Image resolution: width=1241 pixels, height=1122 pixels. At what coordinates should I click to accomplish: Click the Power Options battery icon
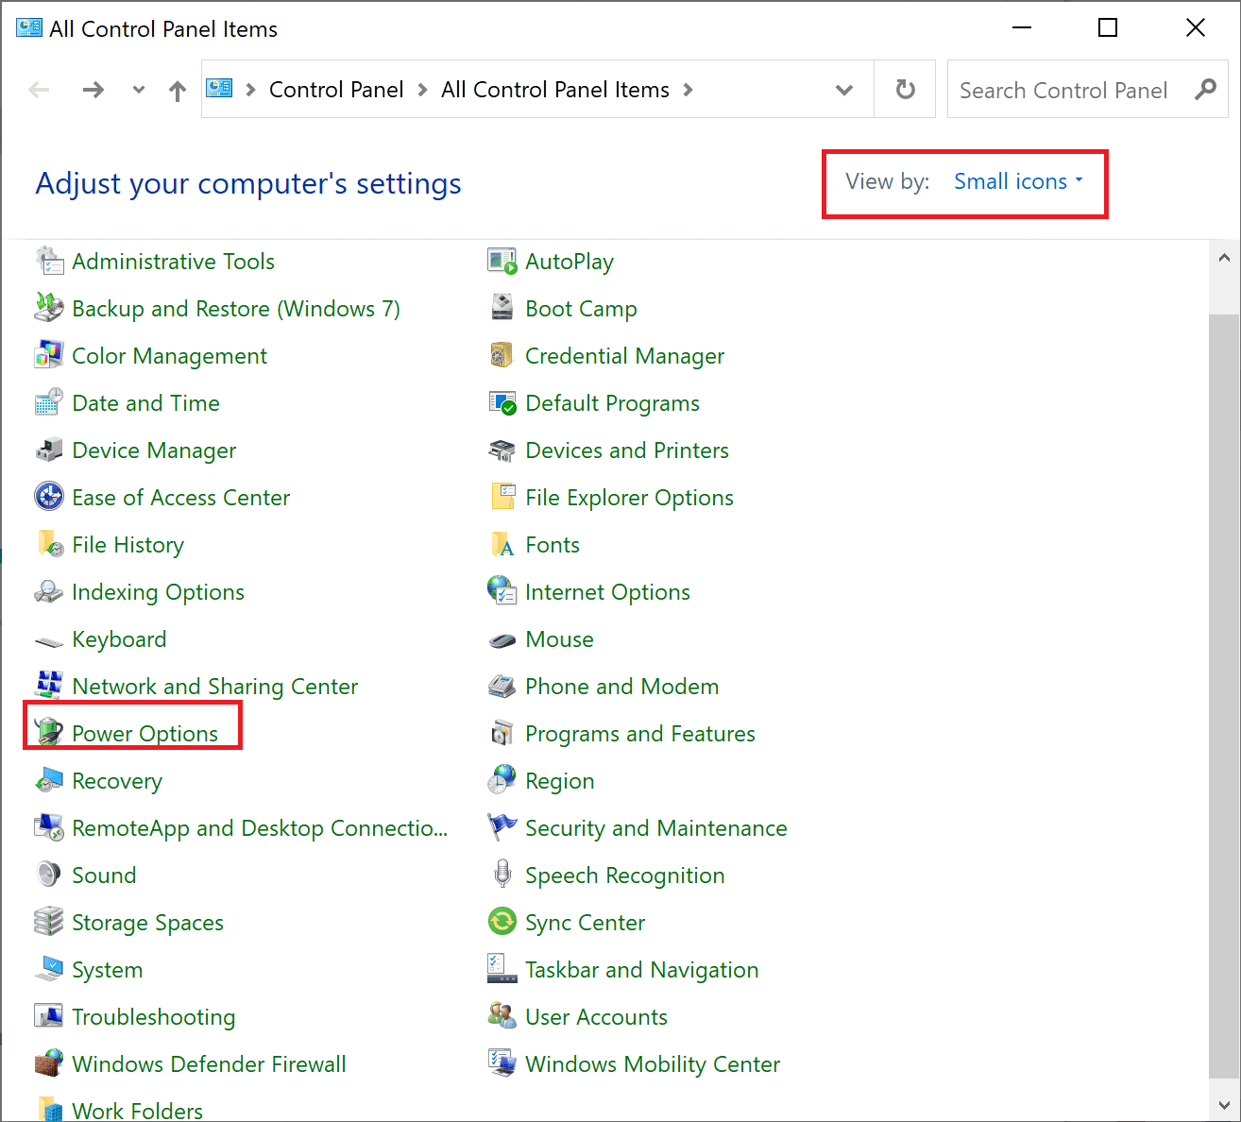tap(49, 731)
